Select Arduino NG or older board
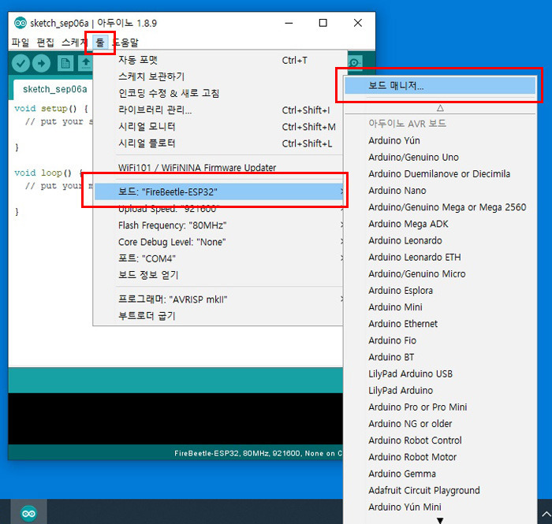552x524 pixels. point(440,424)
